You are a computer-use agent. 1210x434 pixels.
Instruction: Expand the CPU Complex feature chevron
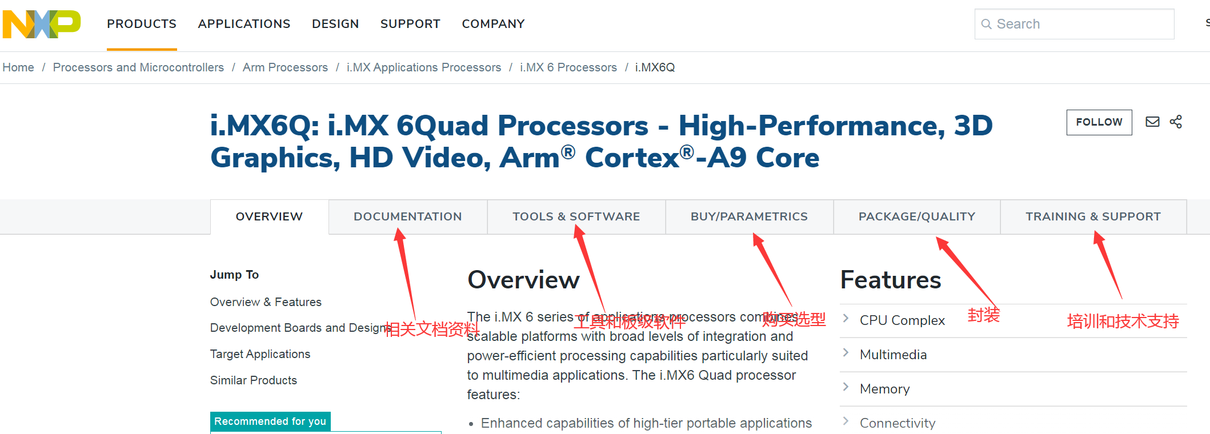(846, 319)
